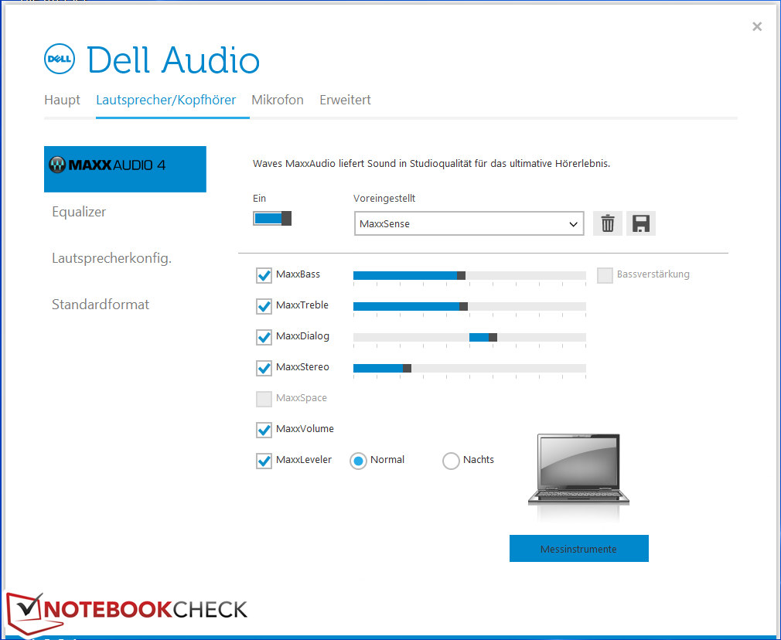Viewport: 781px width, 640px height.
Task: Click the Messinstrumente button
Action: click(x=578, y=548)
